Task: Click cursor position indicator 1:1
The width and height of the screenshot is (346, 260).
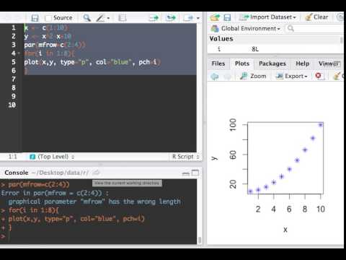Action: [13, 157]
